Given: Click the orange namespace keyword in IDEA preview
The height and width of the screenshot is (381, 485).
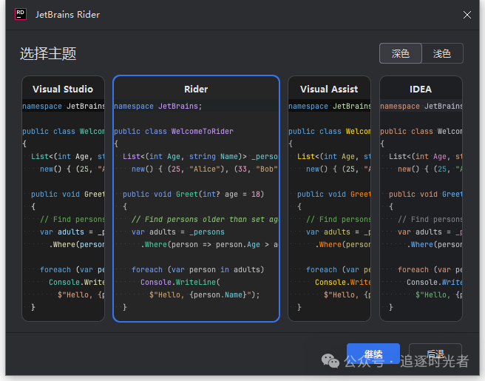Looking at the screenshot, I should [400, 106].
